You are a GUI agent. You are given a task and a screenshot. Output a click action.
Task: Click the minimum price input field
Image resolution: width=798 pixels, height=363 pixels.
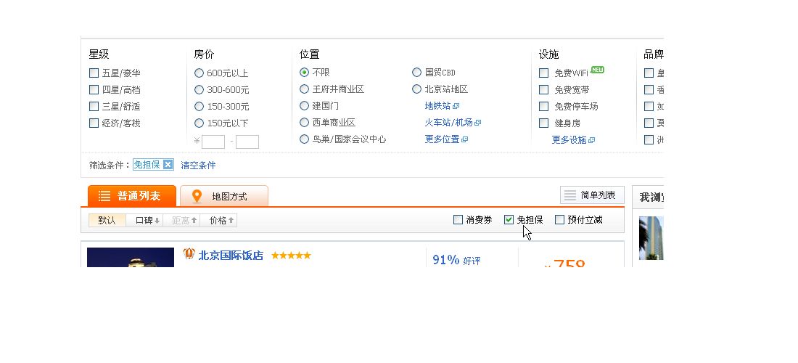(213, 142)
